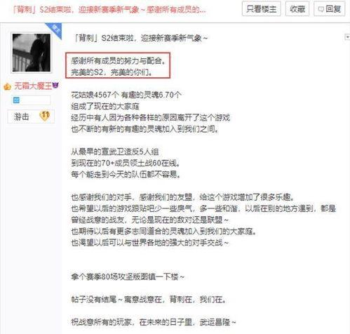This screenshot has height=334, width=350.
Task: Open the red thread title link at top
Action: (109, 10)
